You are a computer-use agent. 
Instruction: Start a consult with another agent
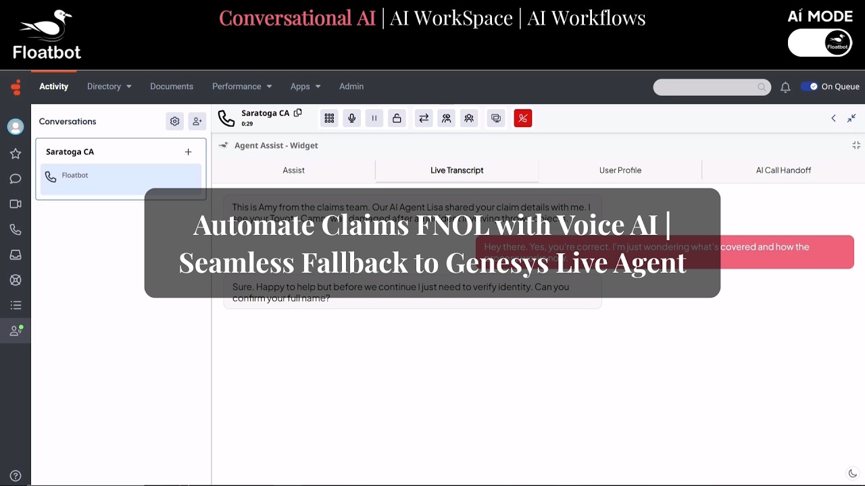coord(446,118)
